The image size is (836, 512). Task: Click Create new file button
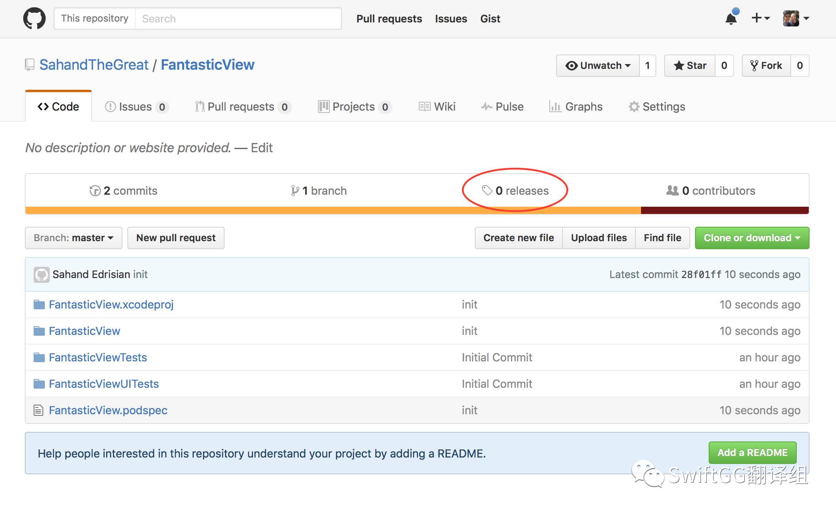tap(519, 238)
